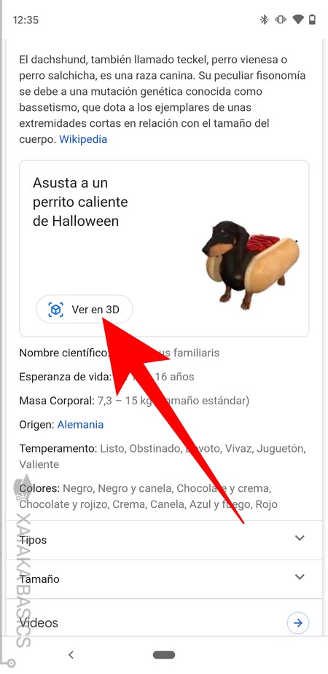Follow the Wikipedia link
The width and height of the screenshot is (328, 674).
click(x=83, y=139)
